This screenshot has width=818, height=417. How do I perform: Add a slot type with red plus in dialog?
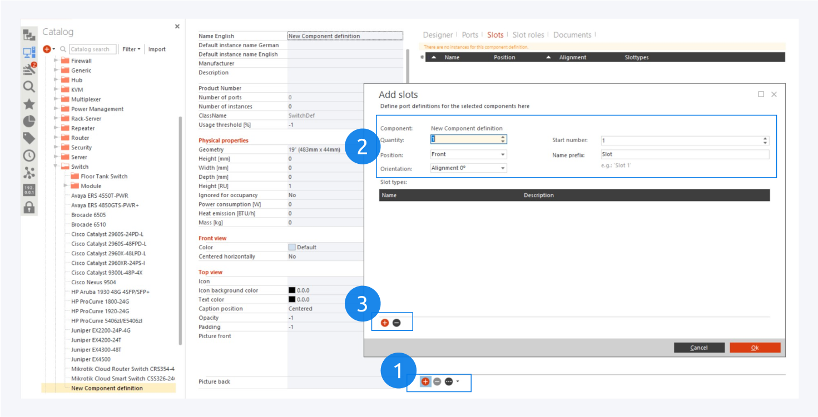(x=385, y=323)
